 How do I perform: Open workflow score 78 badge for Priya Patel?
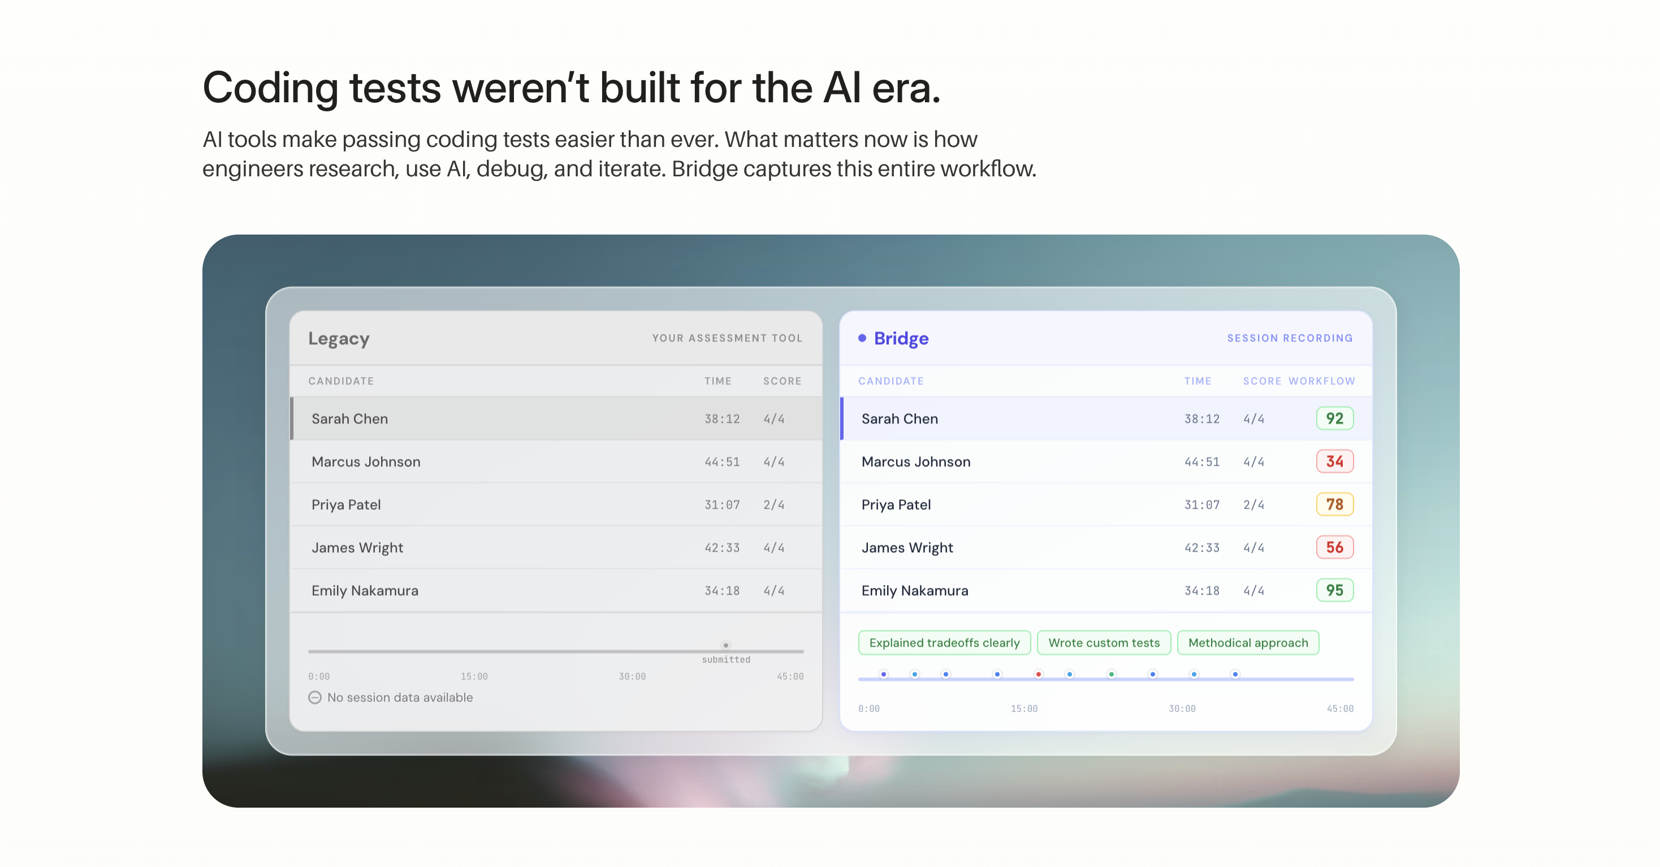tap(1334, 504)
